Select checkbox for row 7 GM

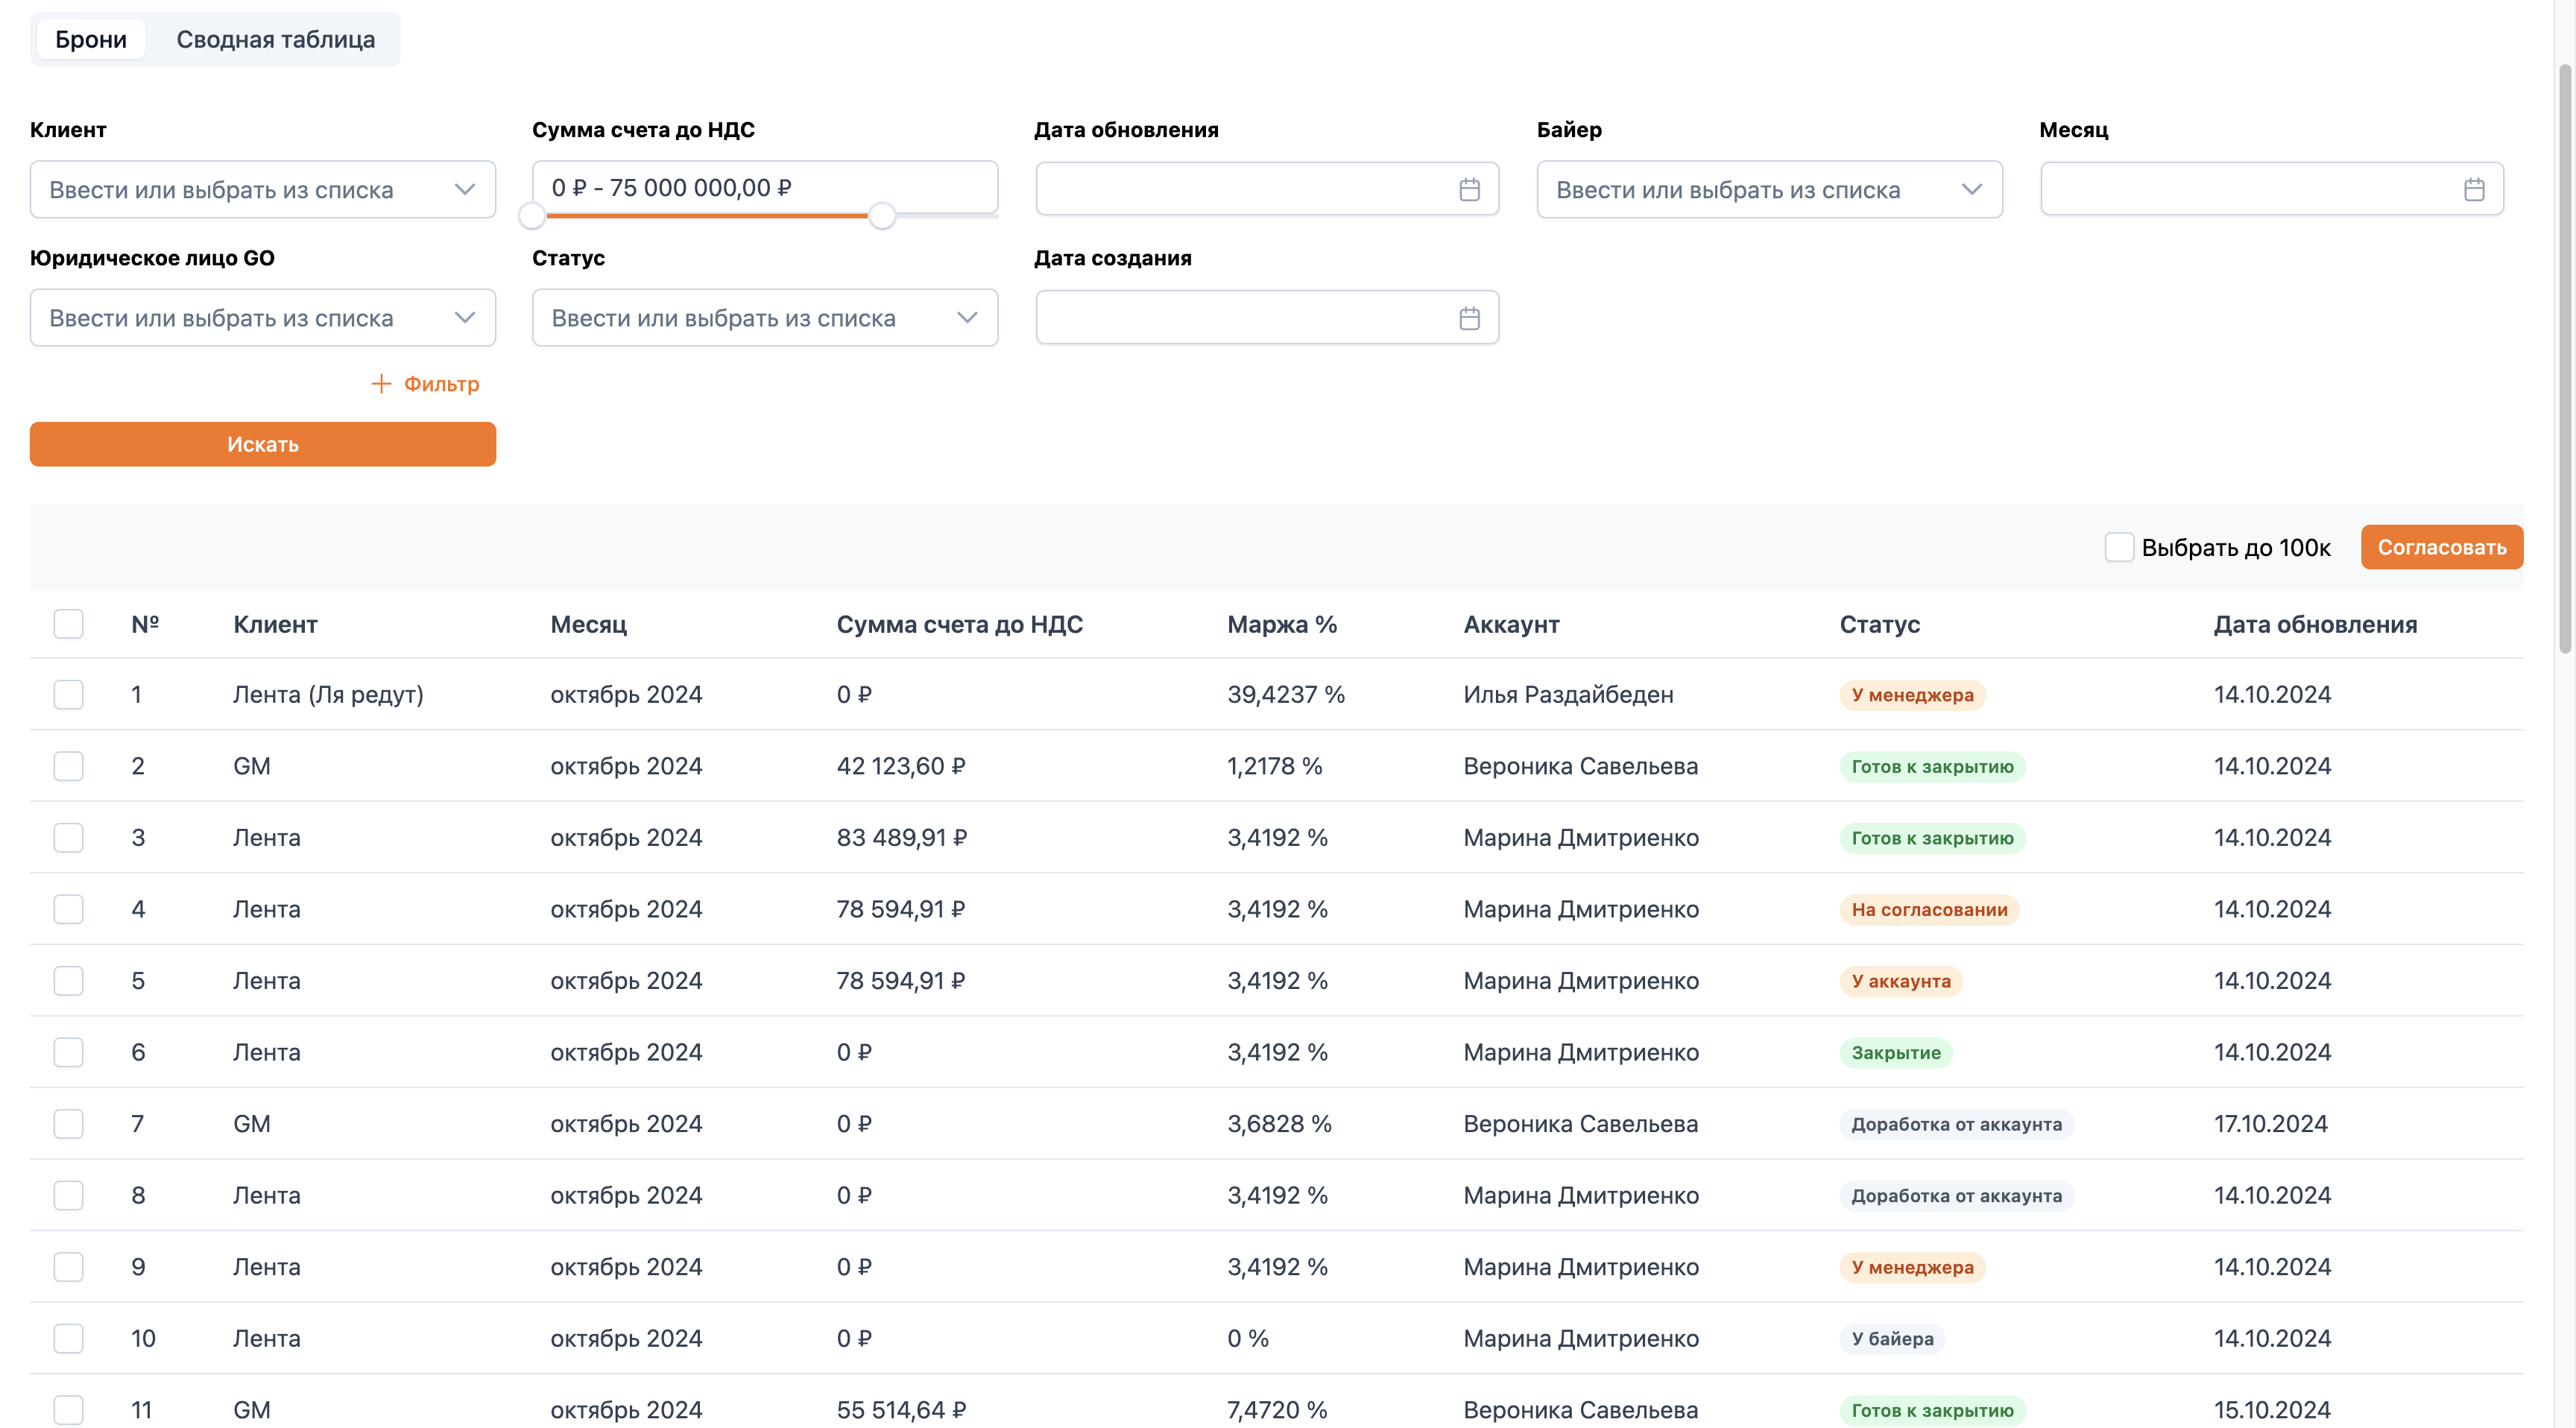[x=68, y=1124]
